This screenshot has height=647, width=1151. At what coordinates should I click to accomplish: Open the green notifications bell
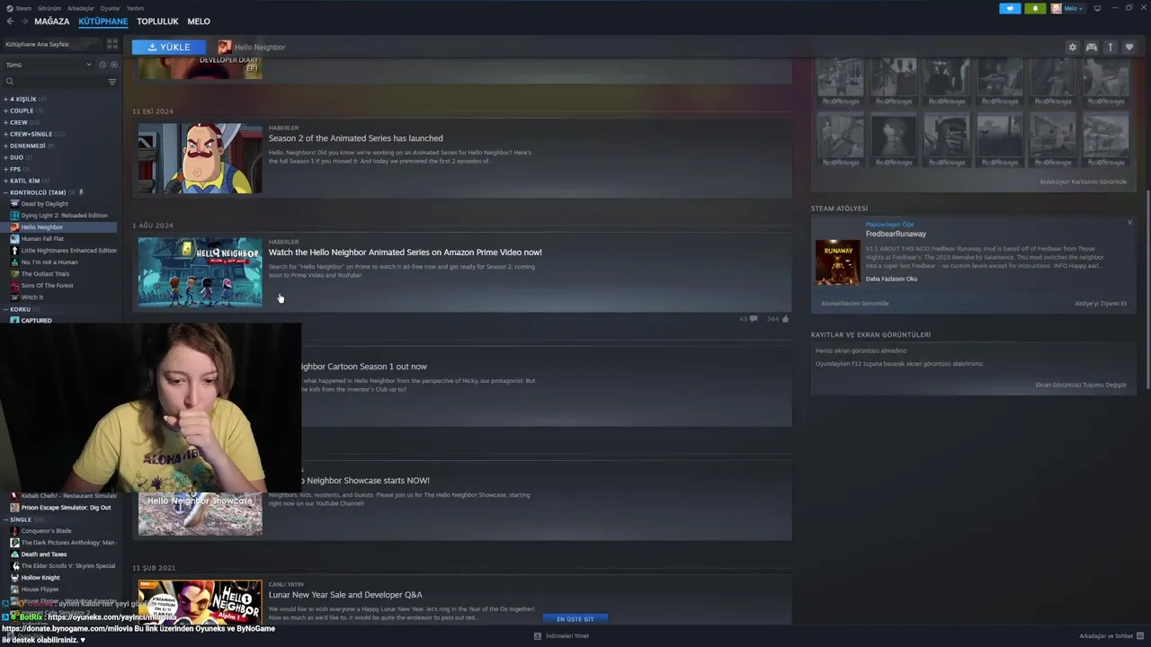(1035, 8)
